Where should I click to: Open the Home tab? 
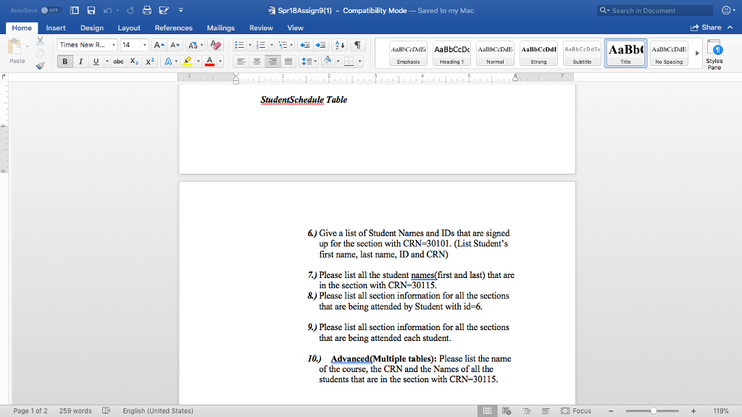point(22,28)
